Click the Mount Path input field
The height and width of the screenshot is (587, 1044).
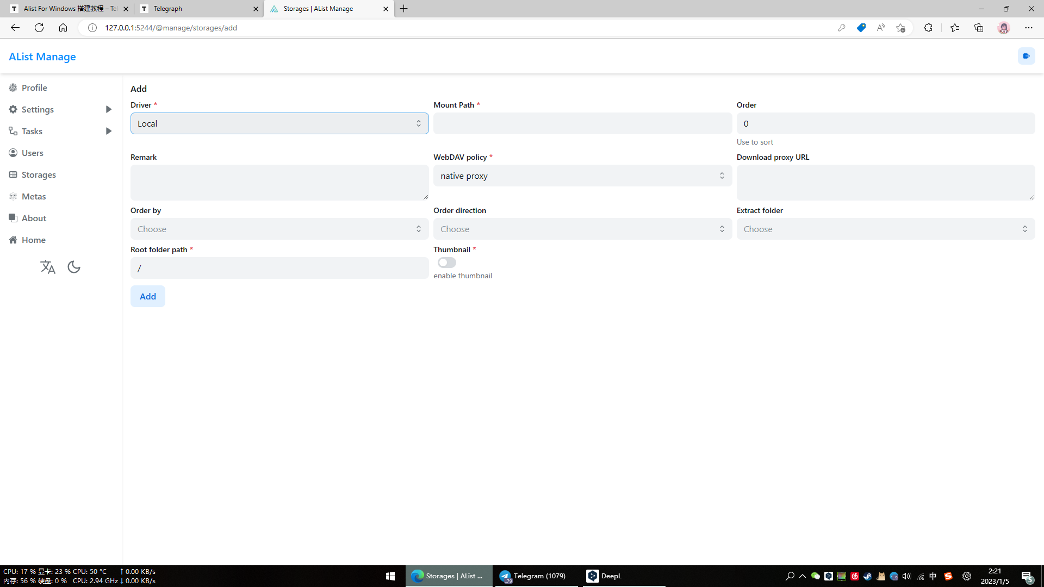[x=582, y=123]
